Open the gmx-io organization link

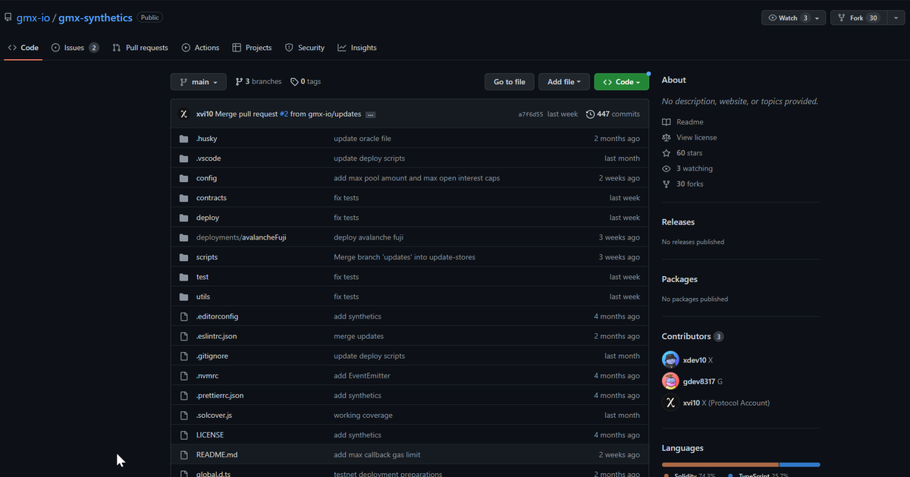(x=33, y=17)
